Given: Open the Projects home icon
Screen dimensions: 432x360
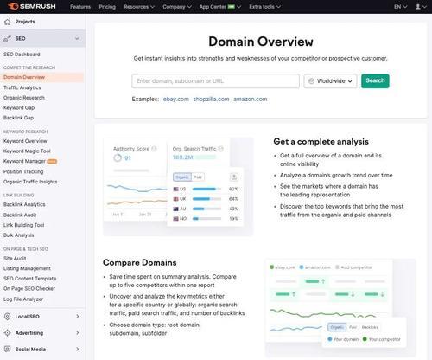Looking at the screenshot, I should pyautogui.click(x=8, y=22).
